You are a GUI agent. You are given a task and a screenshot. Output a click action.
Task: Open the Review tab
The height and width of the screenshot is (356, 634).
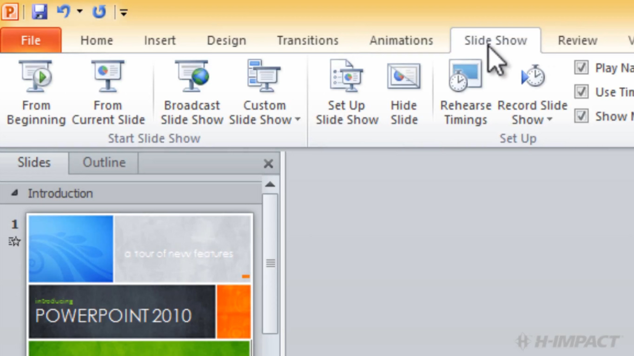tap(577, 40)
